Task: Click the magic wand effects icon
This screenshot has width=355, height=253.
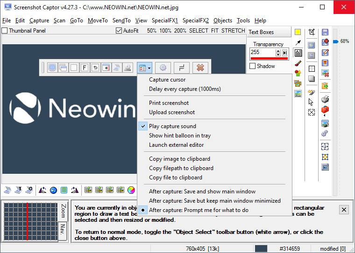Action: point(311,92)
